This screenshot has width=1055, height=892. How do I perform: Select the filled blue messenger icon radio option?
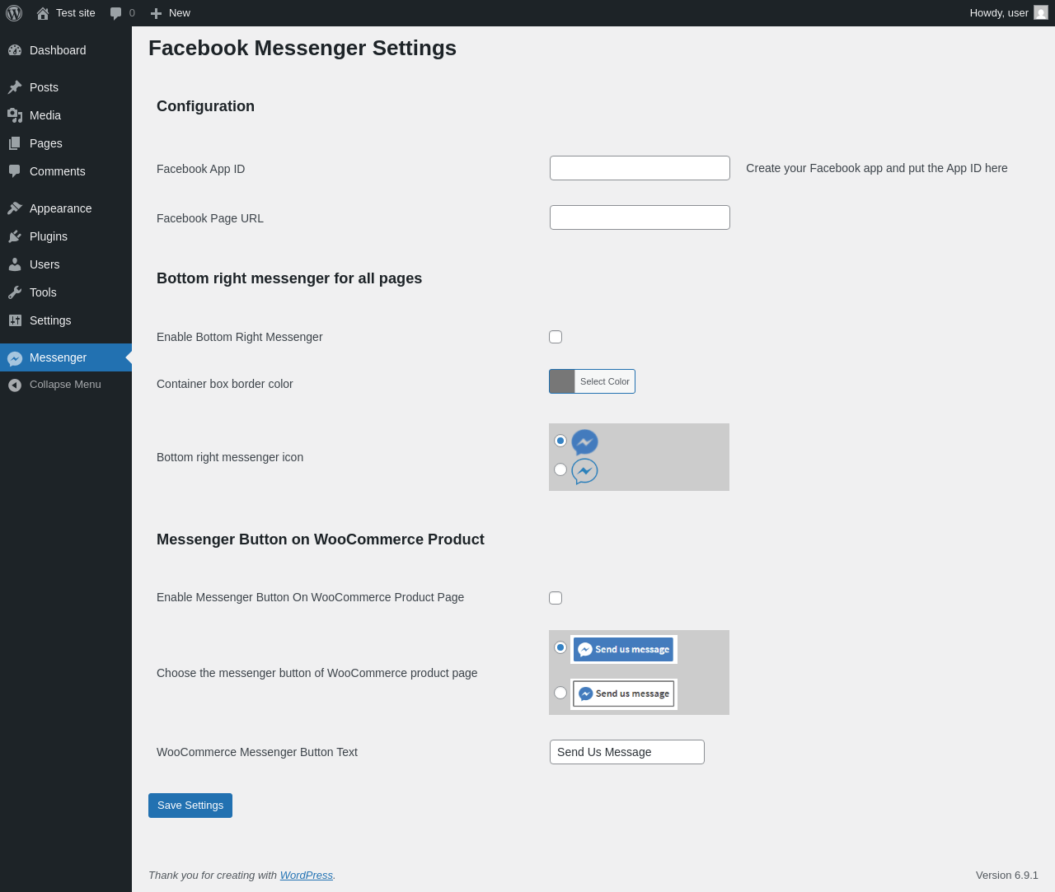point(560,441)
